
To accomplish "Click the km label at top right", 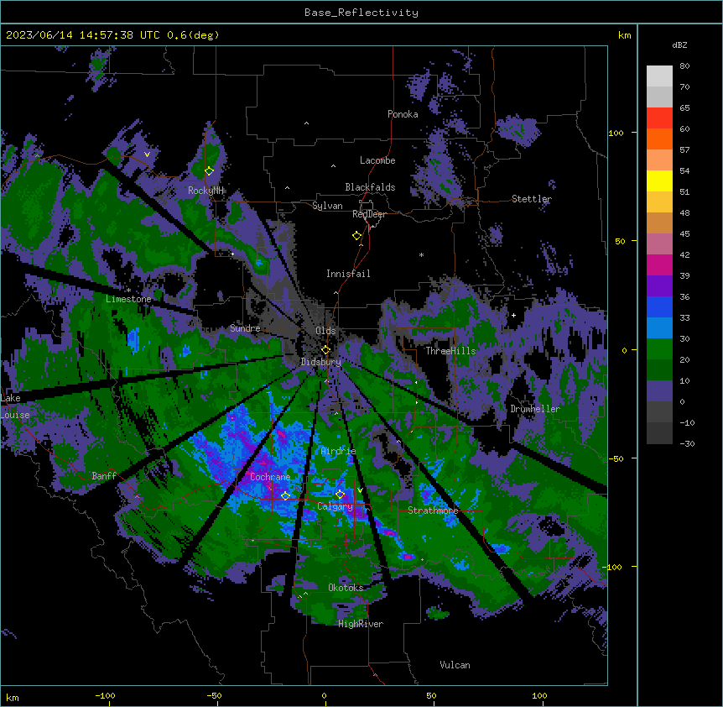I will 624,35.
